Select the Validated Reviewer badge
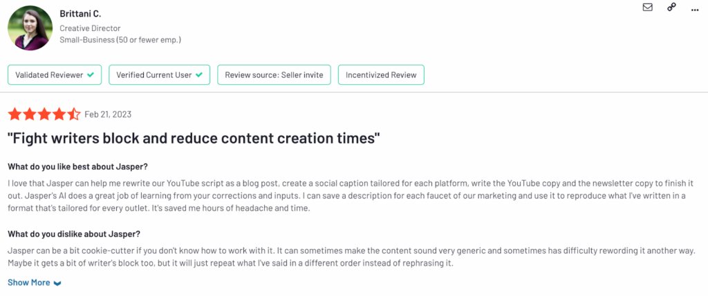Screen dimensions: 708x296 click(x=55, y=75)
